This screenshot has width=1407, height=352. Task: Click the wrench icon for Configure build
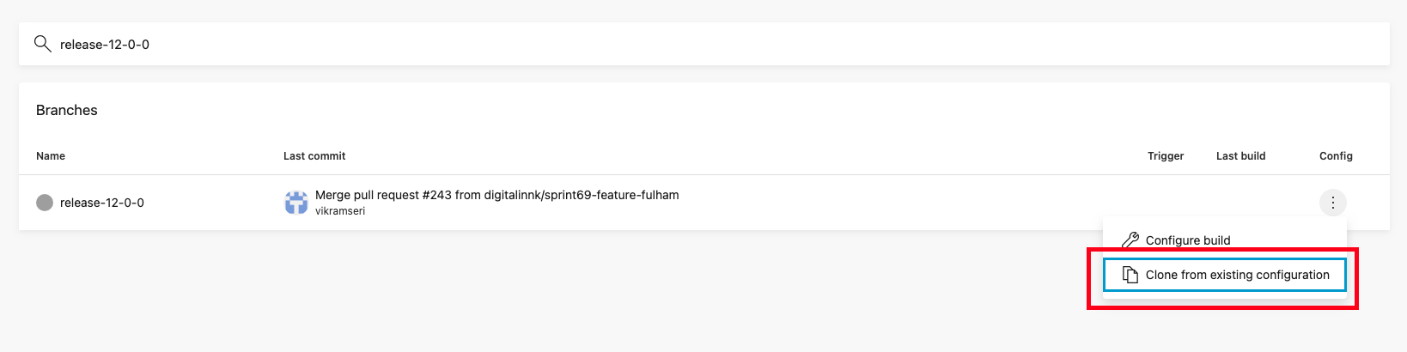click(1130, 240)
